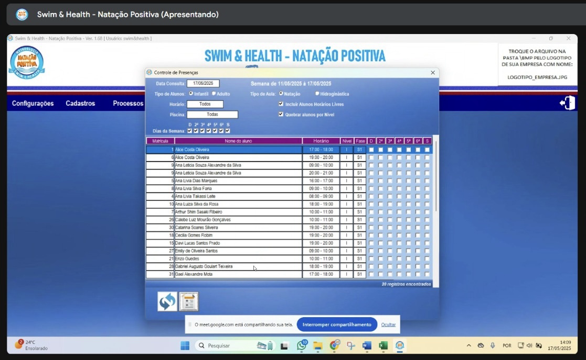The height and width of the screenshot is (360, 586).
Task: Open Snipping Tool from the taskbar
Action: pos(350,345)
